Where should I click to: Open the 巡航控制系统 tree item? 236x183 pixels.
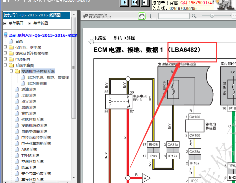click(x=32, y=120)
